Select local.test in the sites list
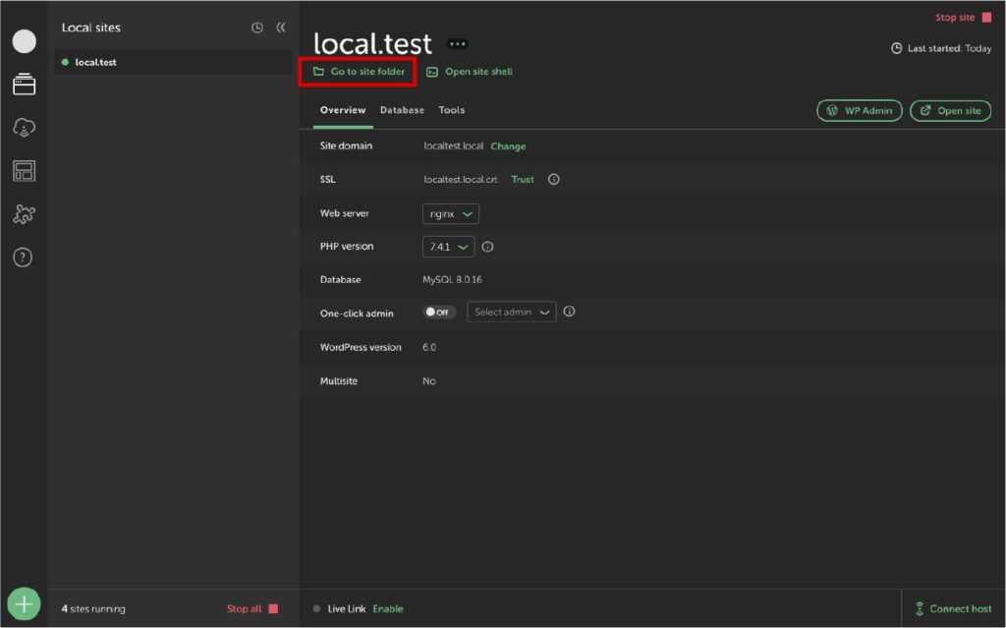This screenshot has width=1006, height=628. pyautogui.click(x=95, y=62)
